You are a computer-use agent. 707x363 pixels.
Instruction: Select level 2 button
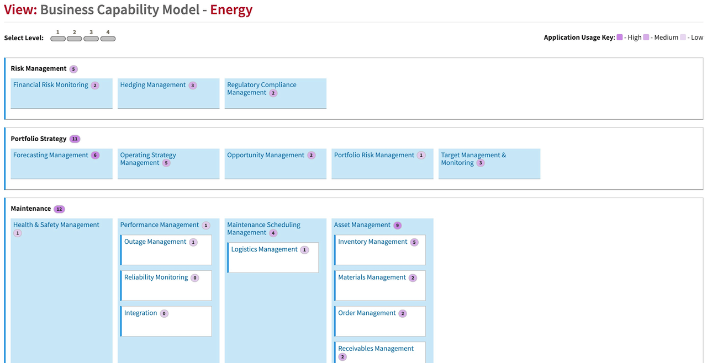(75, 39)
